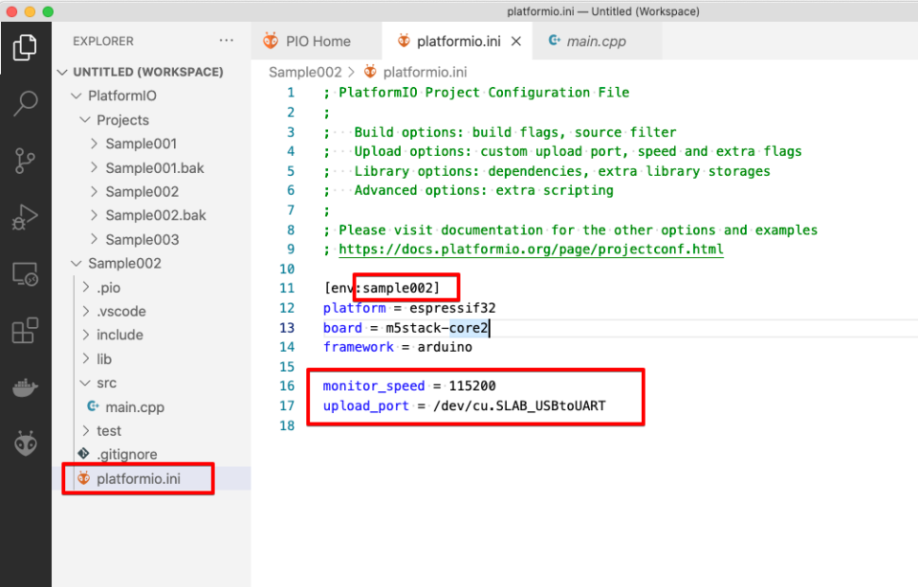Open the Explorer view in the activity bar

(x=26, y=47)
